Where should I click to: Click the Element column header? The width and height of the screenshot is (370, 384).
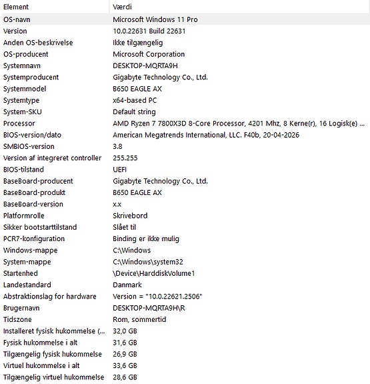click(x=55, y=7)
